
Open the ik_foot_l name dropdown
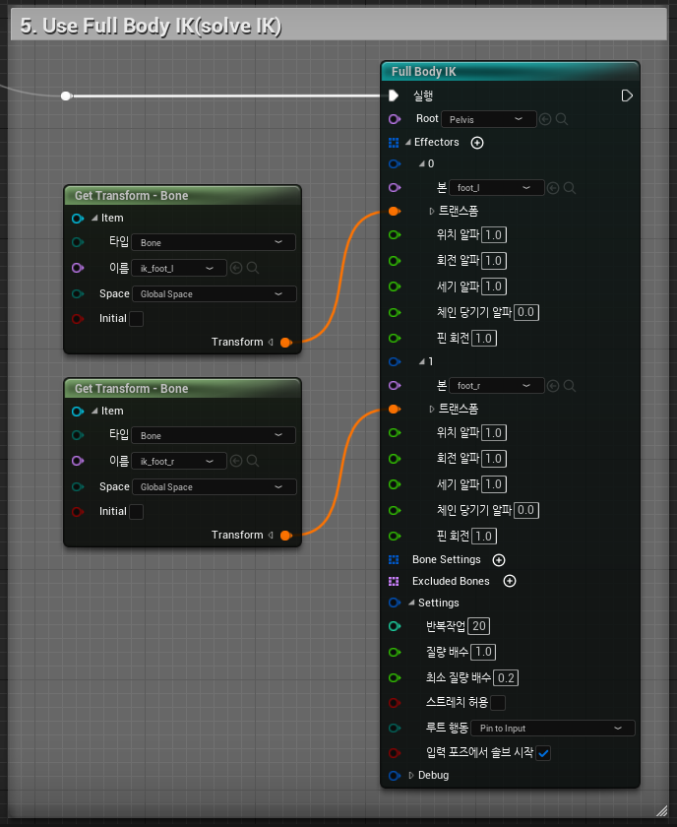[179, 268]
